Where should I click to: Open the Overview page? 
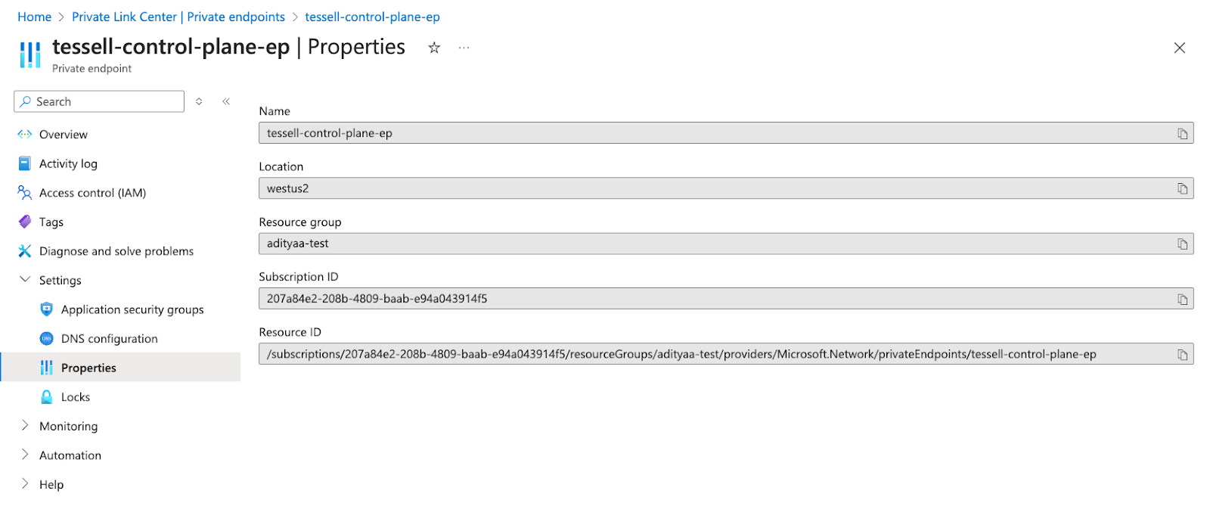(x=64, y=135)
